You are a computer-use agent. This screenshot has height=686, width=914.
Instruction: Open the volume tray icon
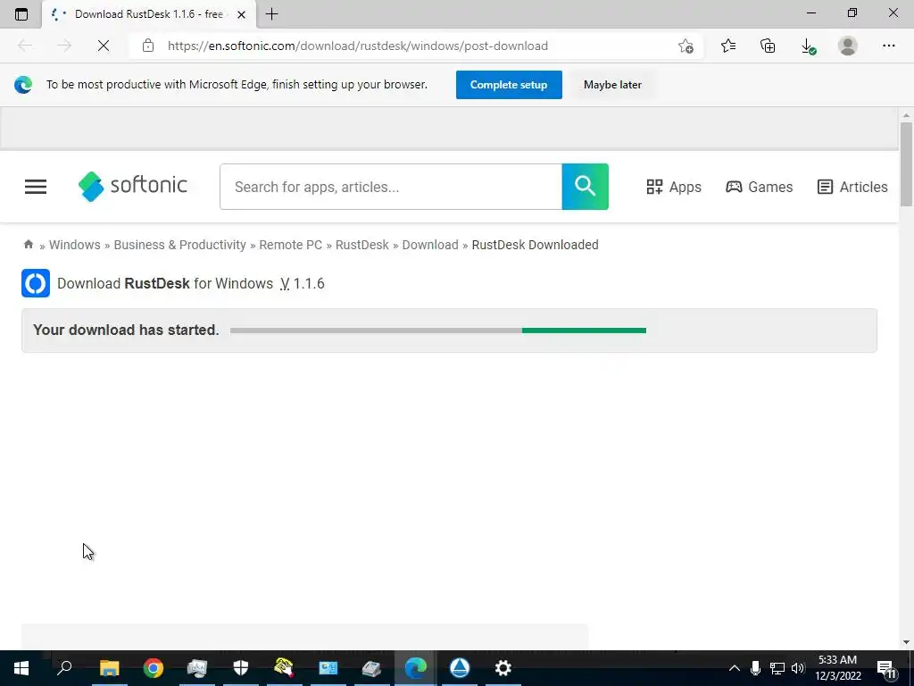pyautogui.click(x=797, y=668)
